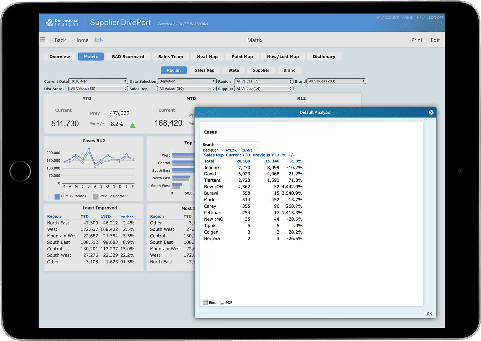Click the Excel export icon
Viewport: 481px width, 341px height.
[x=205, y=302]
